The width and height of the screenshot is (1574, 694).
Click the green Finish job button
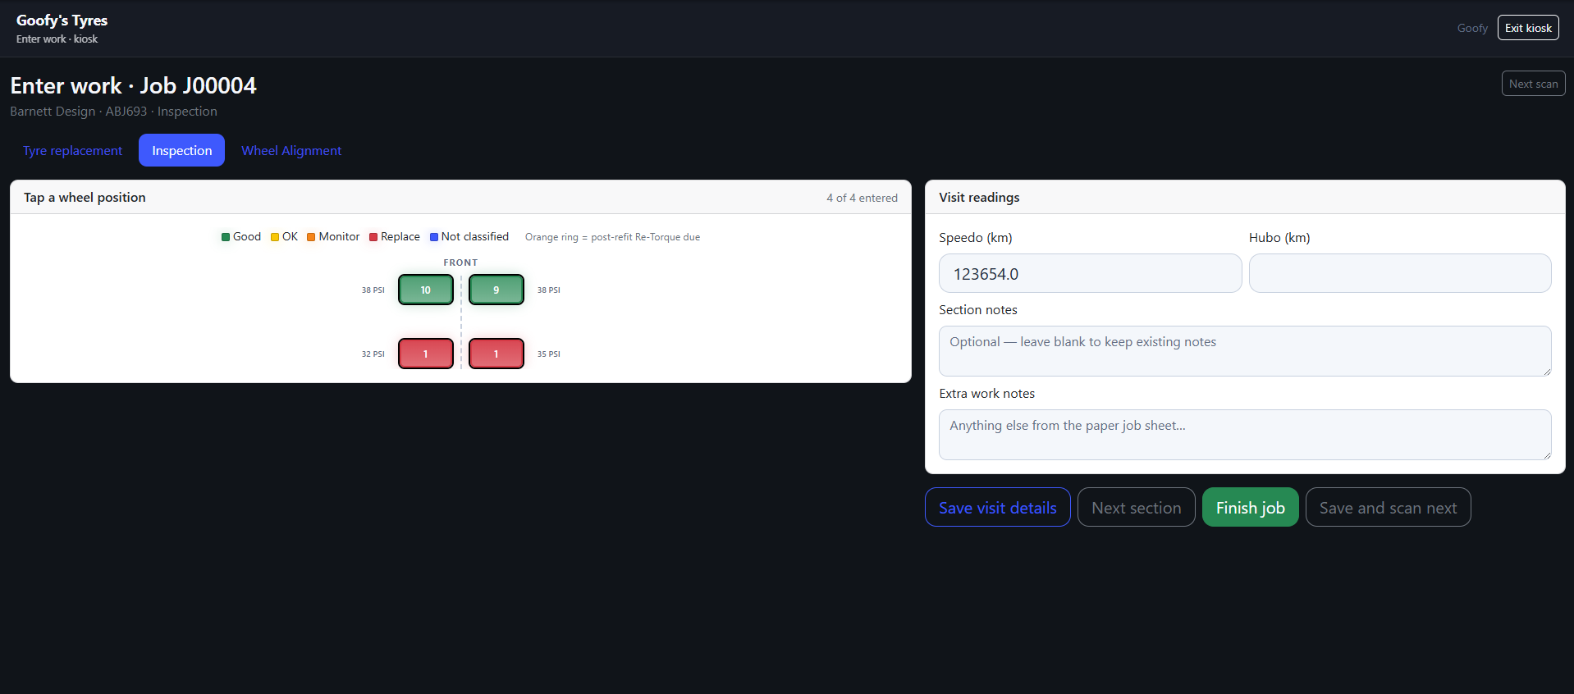pos(1251,507)
